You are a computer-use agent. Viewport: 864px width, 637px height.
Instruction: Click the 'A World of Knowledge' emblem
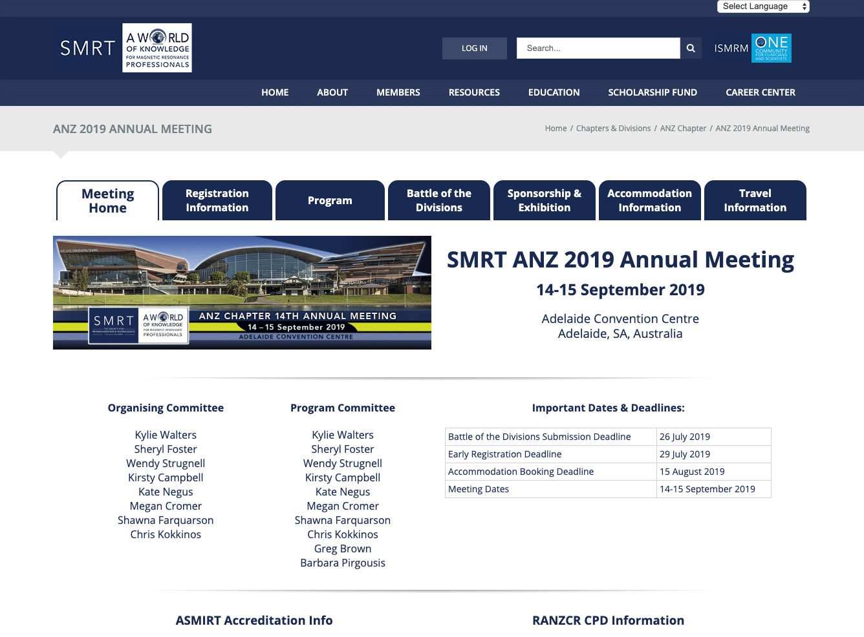(x=157, y=48)
